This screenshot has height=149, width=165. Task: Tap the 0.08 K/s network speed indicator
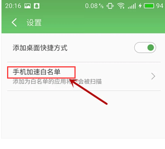[94, 6]
